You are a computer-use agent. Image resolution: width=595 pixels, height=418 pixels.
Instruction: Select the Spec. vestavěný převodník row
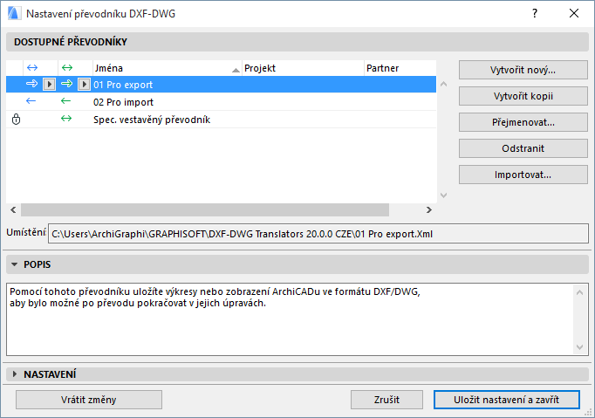(152, 119)
